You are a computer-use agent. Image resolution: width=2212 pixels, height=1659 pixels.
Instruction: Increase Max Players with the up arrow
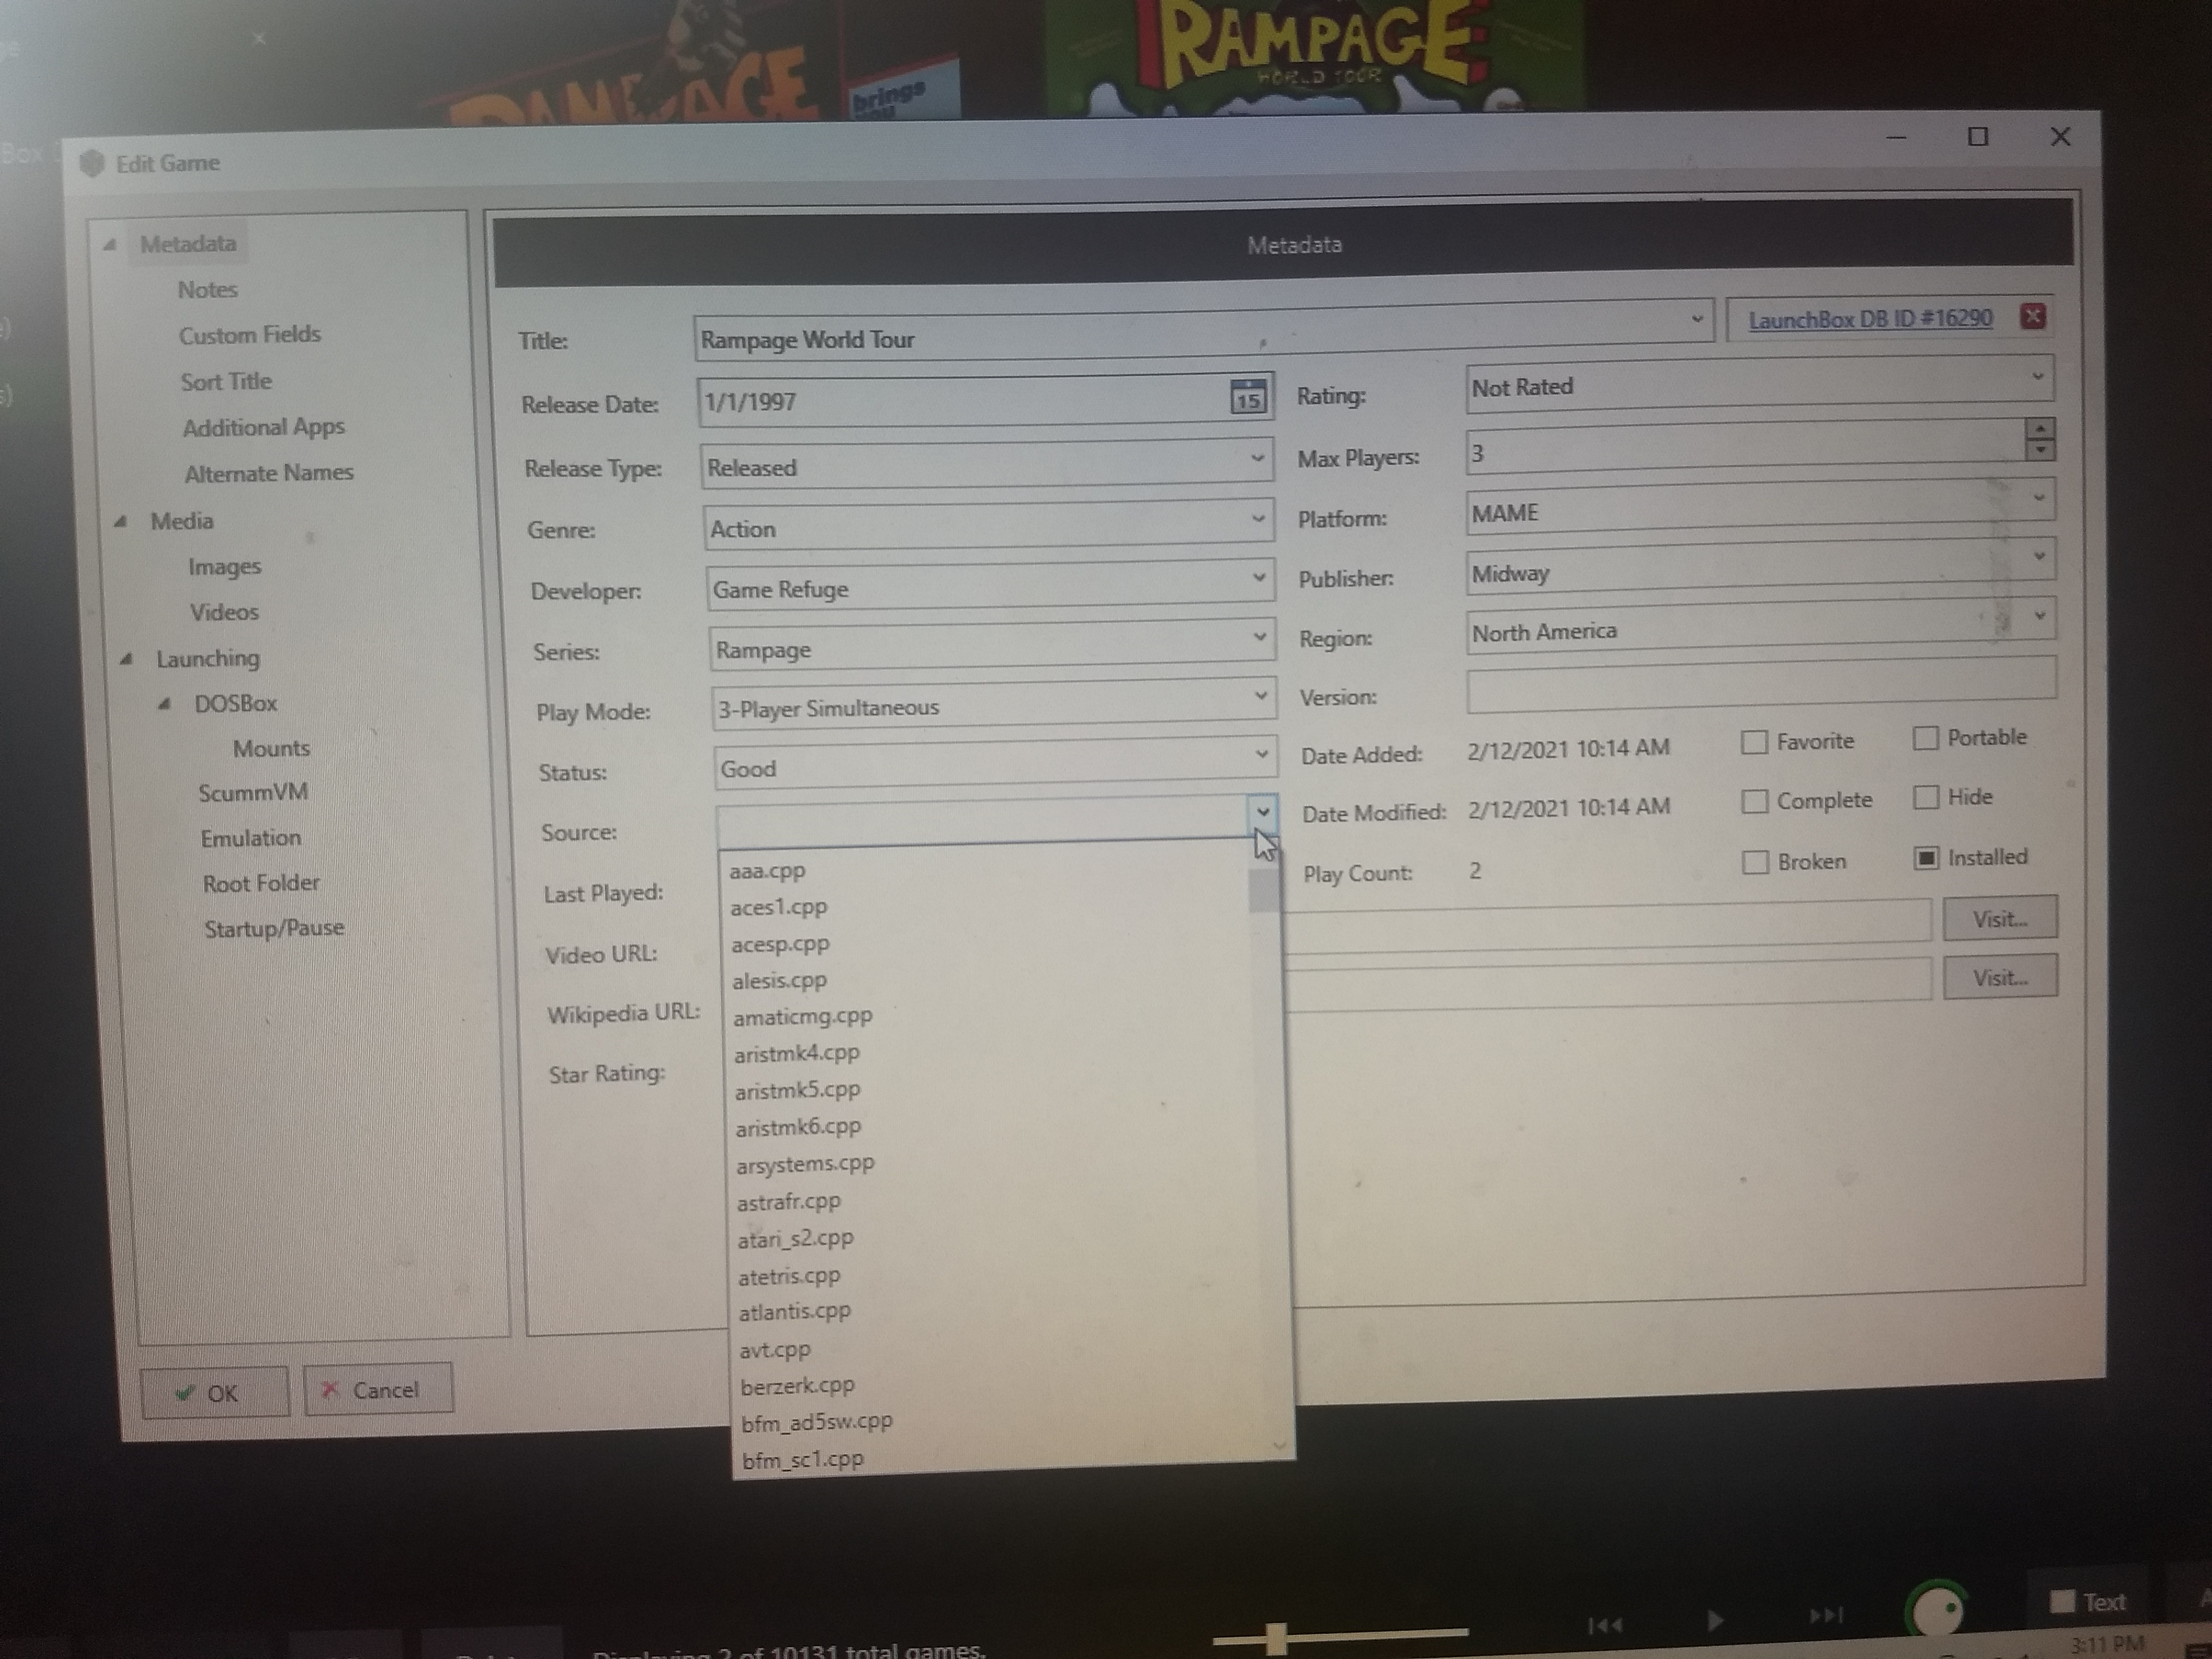tap(2039, 429)
